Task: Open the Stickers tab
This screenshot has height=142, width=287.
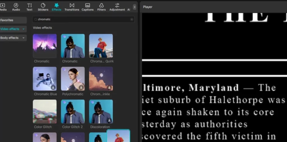Action: coord(43,7)
